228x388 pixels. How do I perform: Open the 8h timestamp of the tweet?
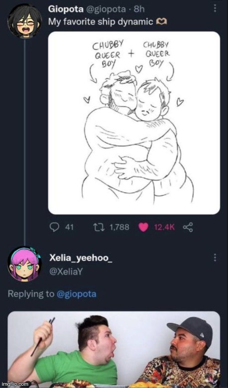[139, 9]
